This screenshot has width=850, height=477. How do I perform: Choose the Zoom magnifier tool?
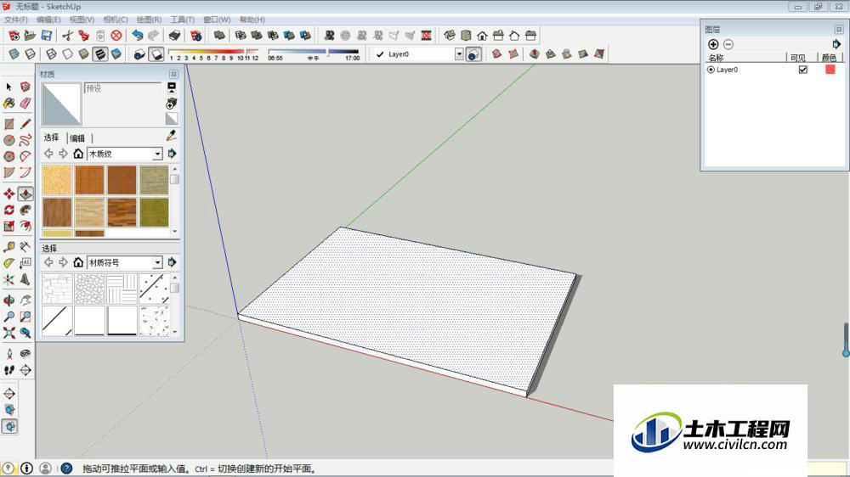[x=8, y=317]
